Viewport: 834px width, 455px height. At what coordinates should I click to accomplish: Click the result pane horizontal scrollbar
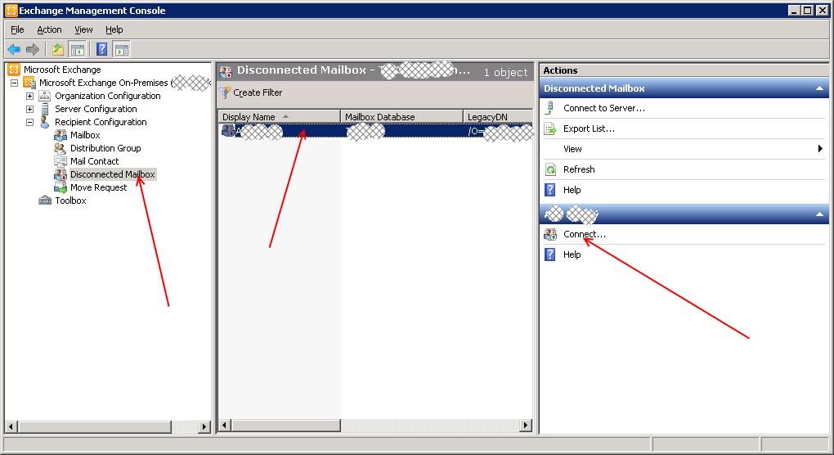coord(376,426)
